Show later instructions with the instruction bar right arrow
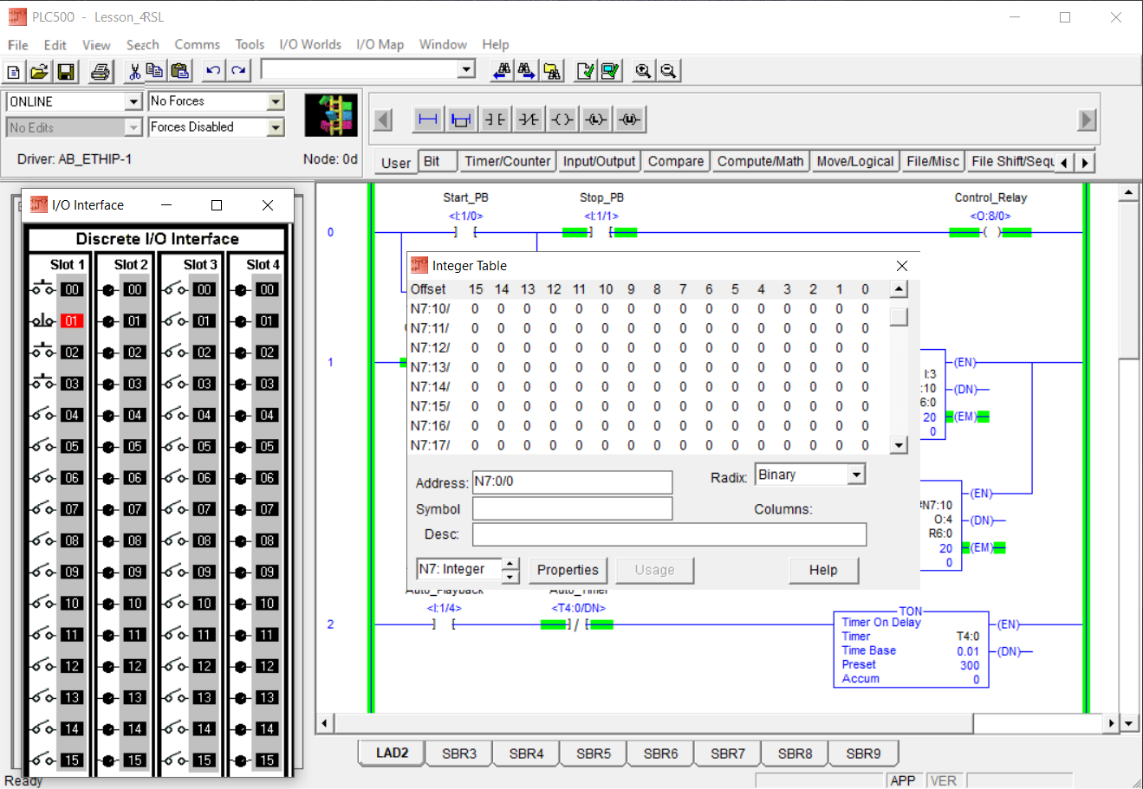The height and width of the screenshot is (789, 1143). pyautogui.click(x=1087, y=120)
